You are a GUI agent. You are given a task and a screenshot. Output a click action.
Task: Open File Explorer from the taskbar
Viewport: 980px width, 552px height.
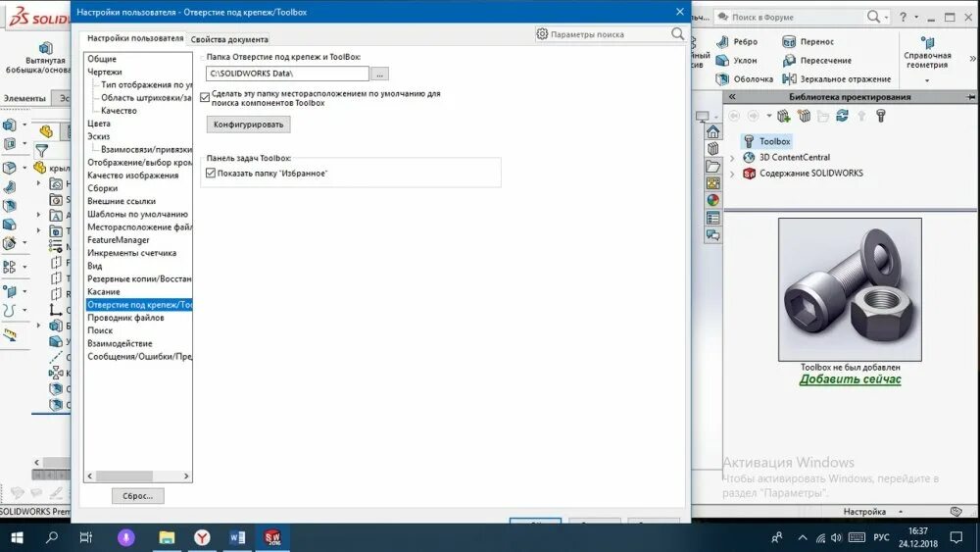click(x=167, y=537)
